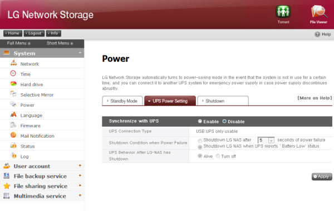Launch the File Viewer icon
The height and width of the screenshot is (211, 334).
(x=319, y=12)
